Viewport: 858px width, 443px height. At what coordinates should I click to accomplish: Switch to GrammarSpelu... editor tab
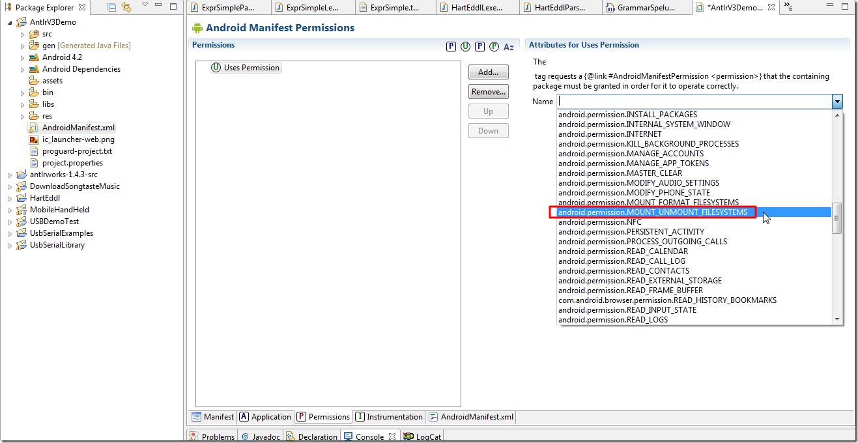click(648, 8)
